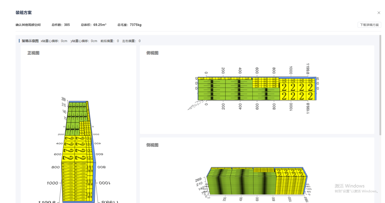Select the 侧视图 panel heading
The width and height of the screenshot is (385, 203).
click(x=152, y=145)
